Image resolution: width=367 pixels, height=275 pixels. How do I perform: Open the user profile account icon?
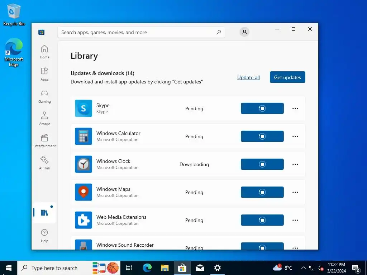[x=244, y=32]
